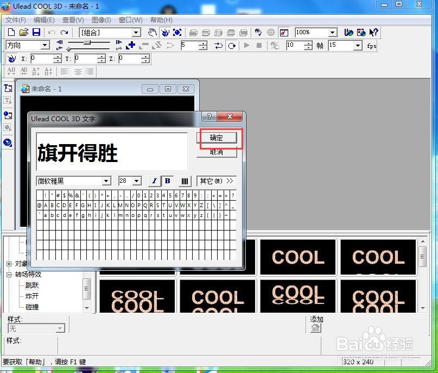Select the top-right COOL effect thumbnail
The width and height of the screenshot is (438, 373).
378,257
